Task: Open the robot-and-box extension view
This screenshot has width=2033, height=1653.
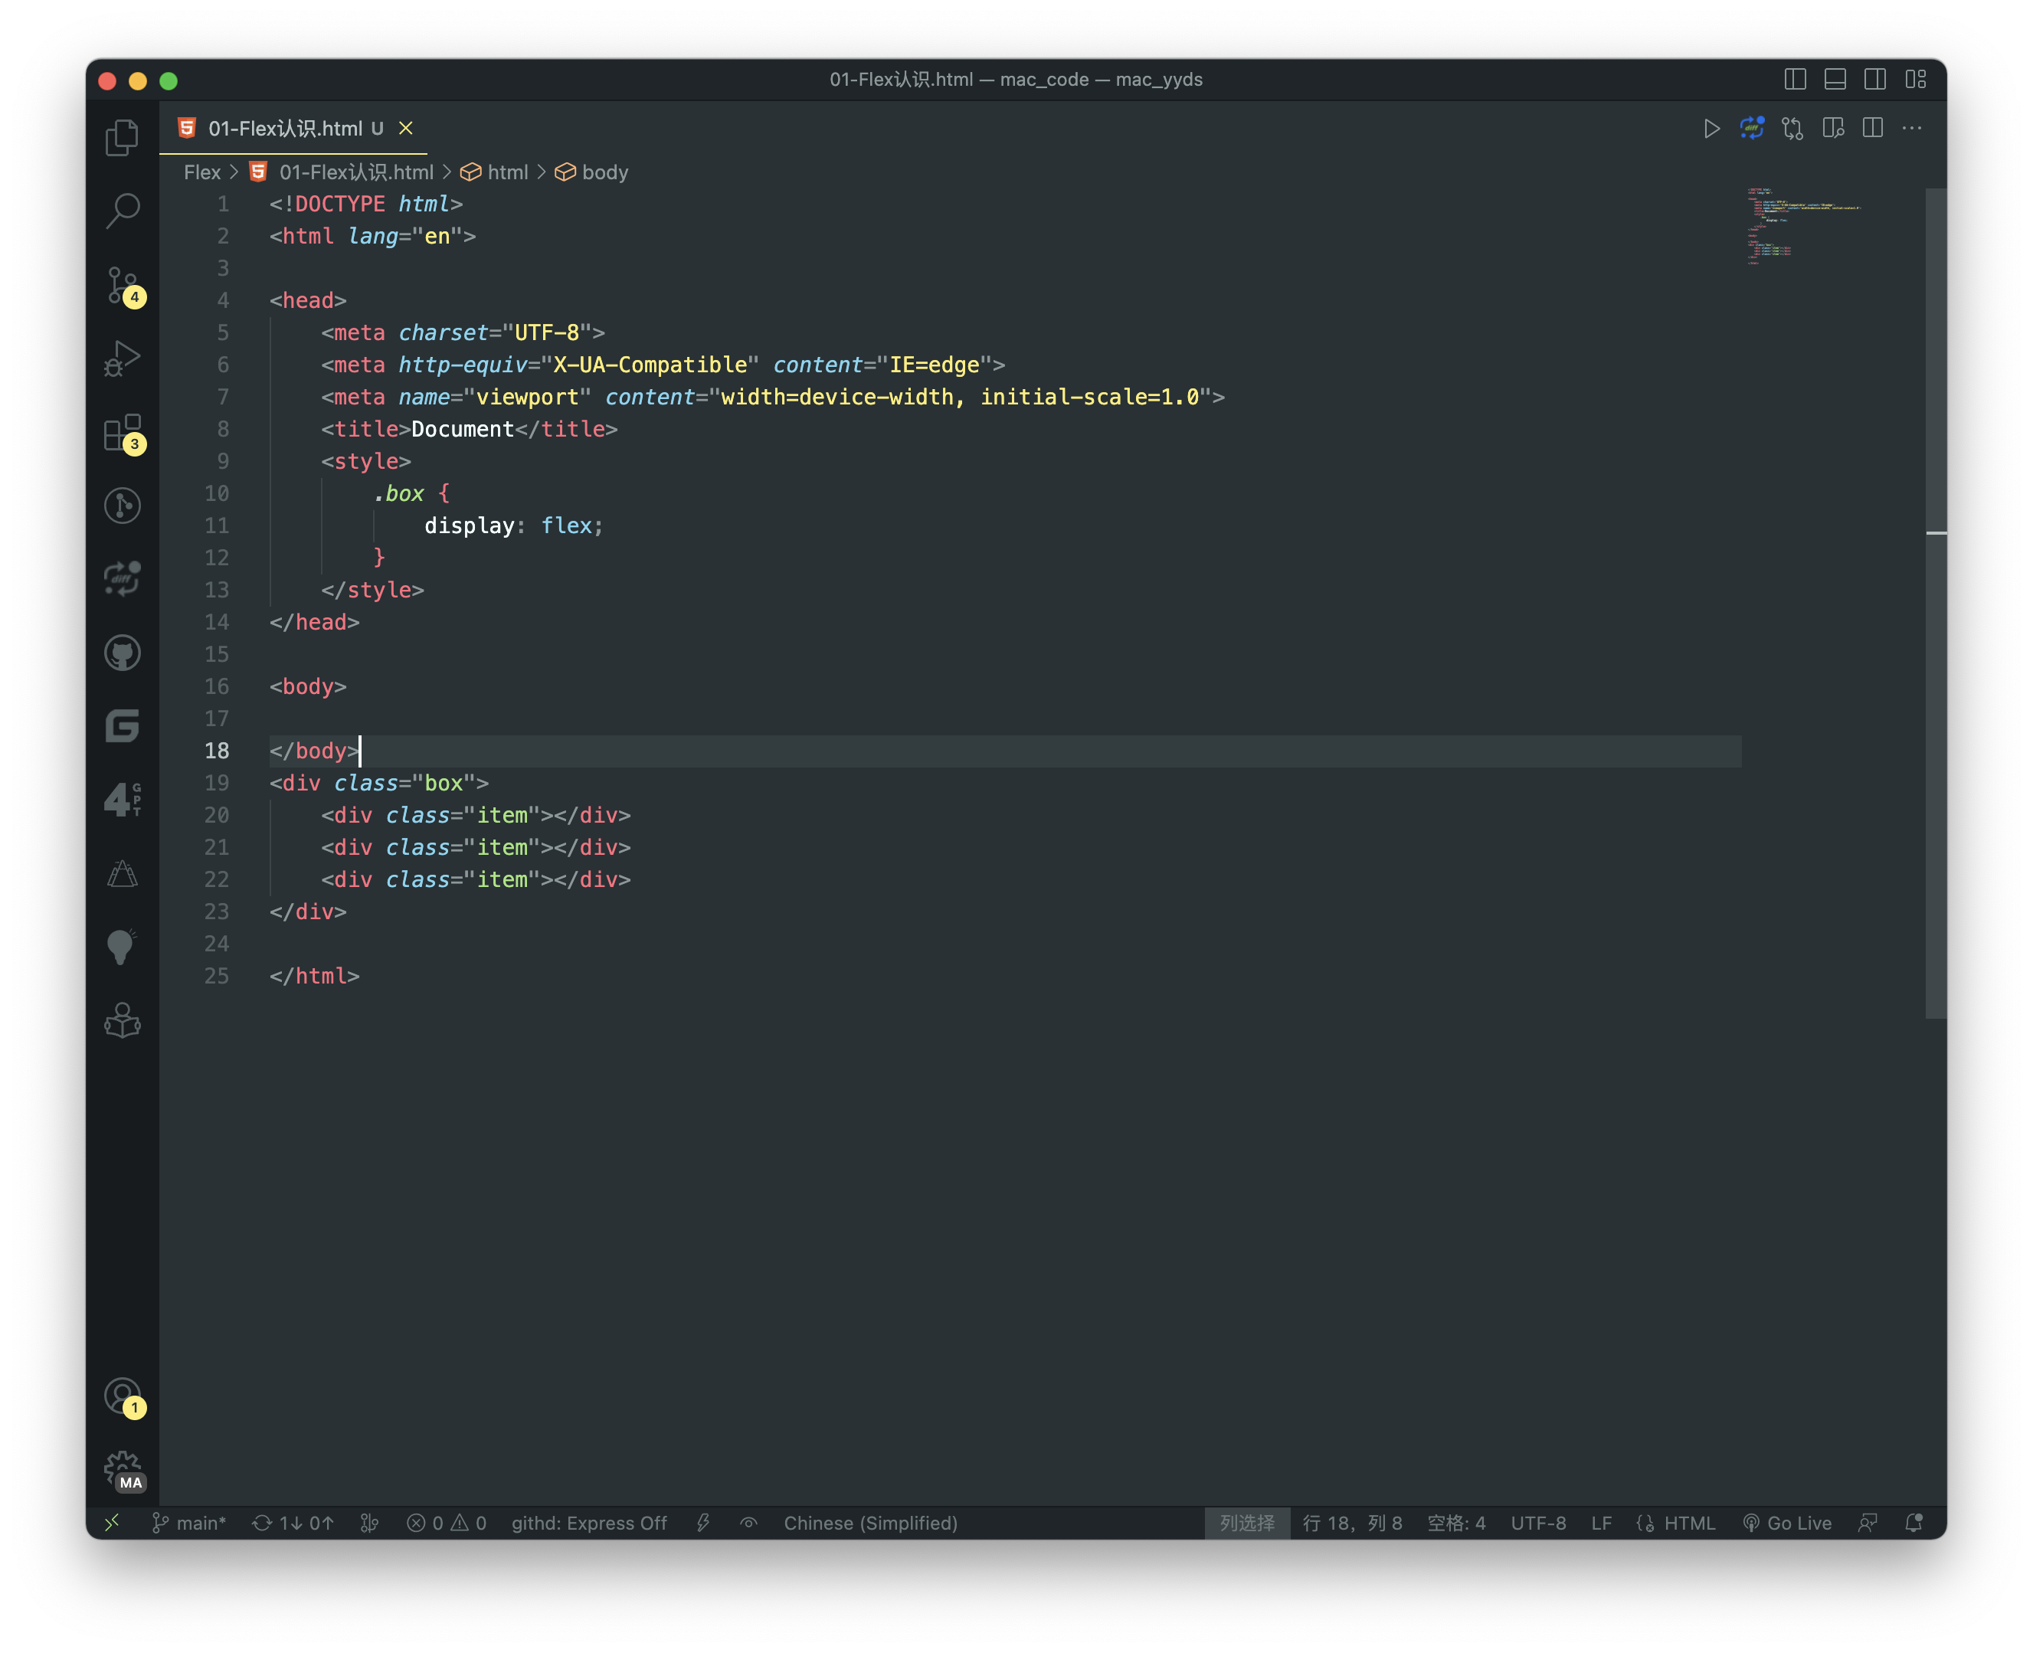Action: point(122,1022)
